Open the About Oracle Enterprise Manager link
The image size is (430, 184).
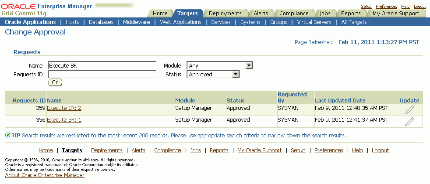click(x=45, y=175)
